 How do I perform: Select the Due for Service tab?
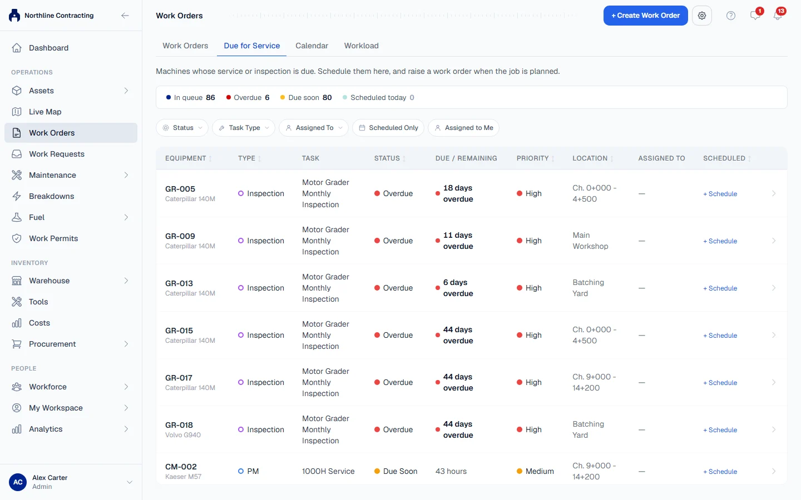click(252, 46)
